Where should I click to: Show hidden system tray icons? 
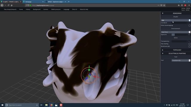click(x=164, y=105)
